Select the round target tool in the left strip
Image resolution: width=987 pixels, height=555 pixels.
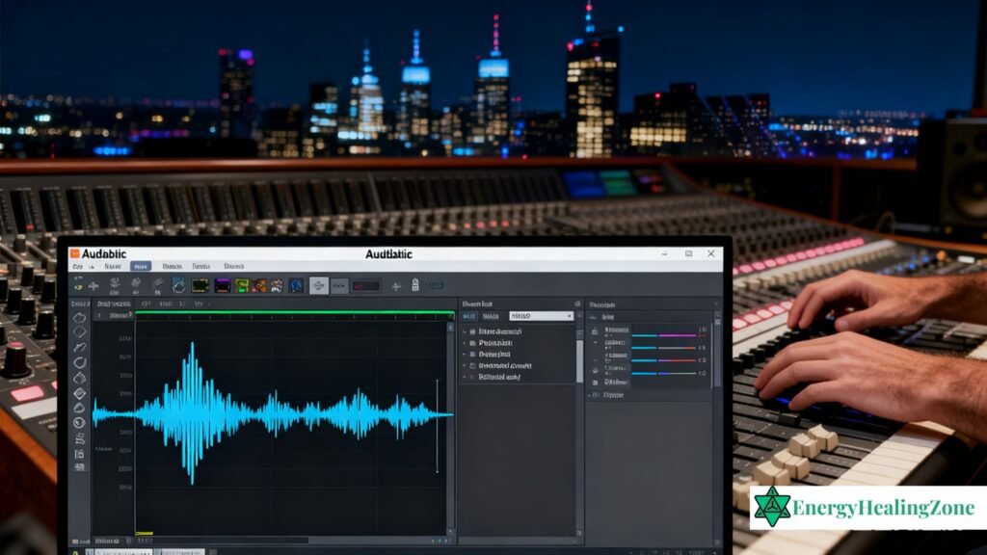point(79,423)
